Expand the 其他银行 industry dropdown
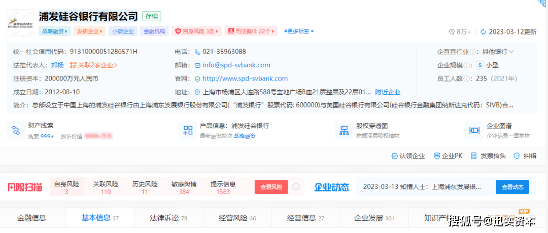The height and width of the screenshot is (233, 548). pos(511,52)
